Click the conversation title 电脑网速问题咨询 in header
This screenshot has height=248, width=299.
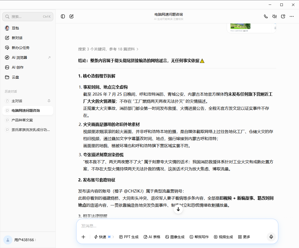pos(169,14)
